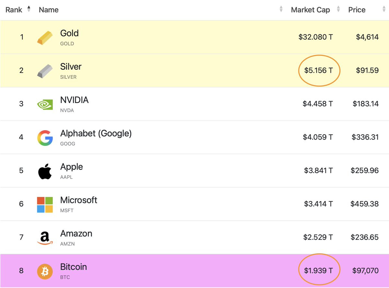Click the Silver bar icon
The height and width of the screenshot is (288, 389).
45,71
